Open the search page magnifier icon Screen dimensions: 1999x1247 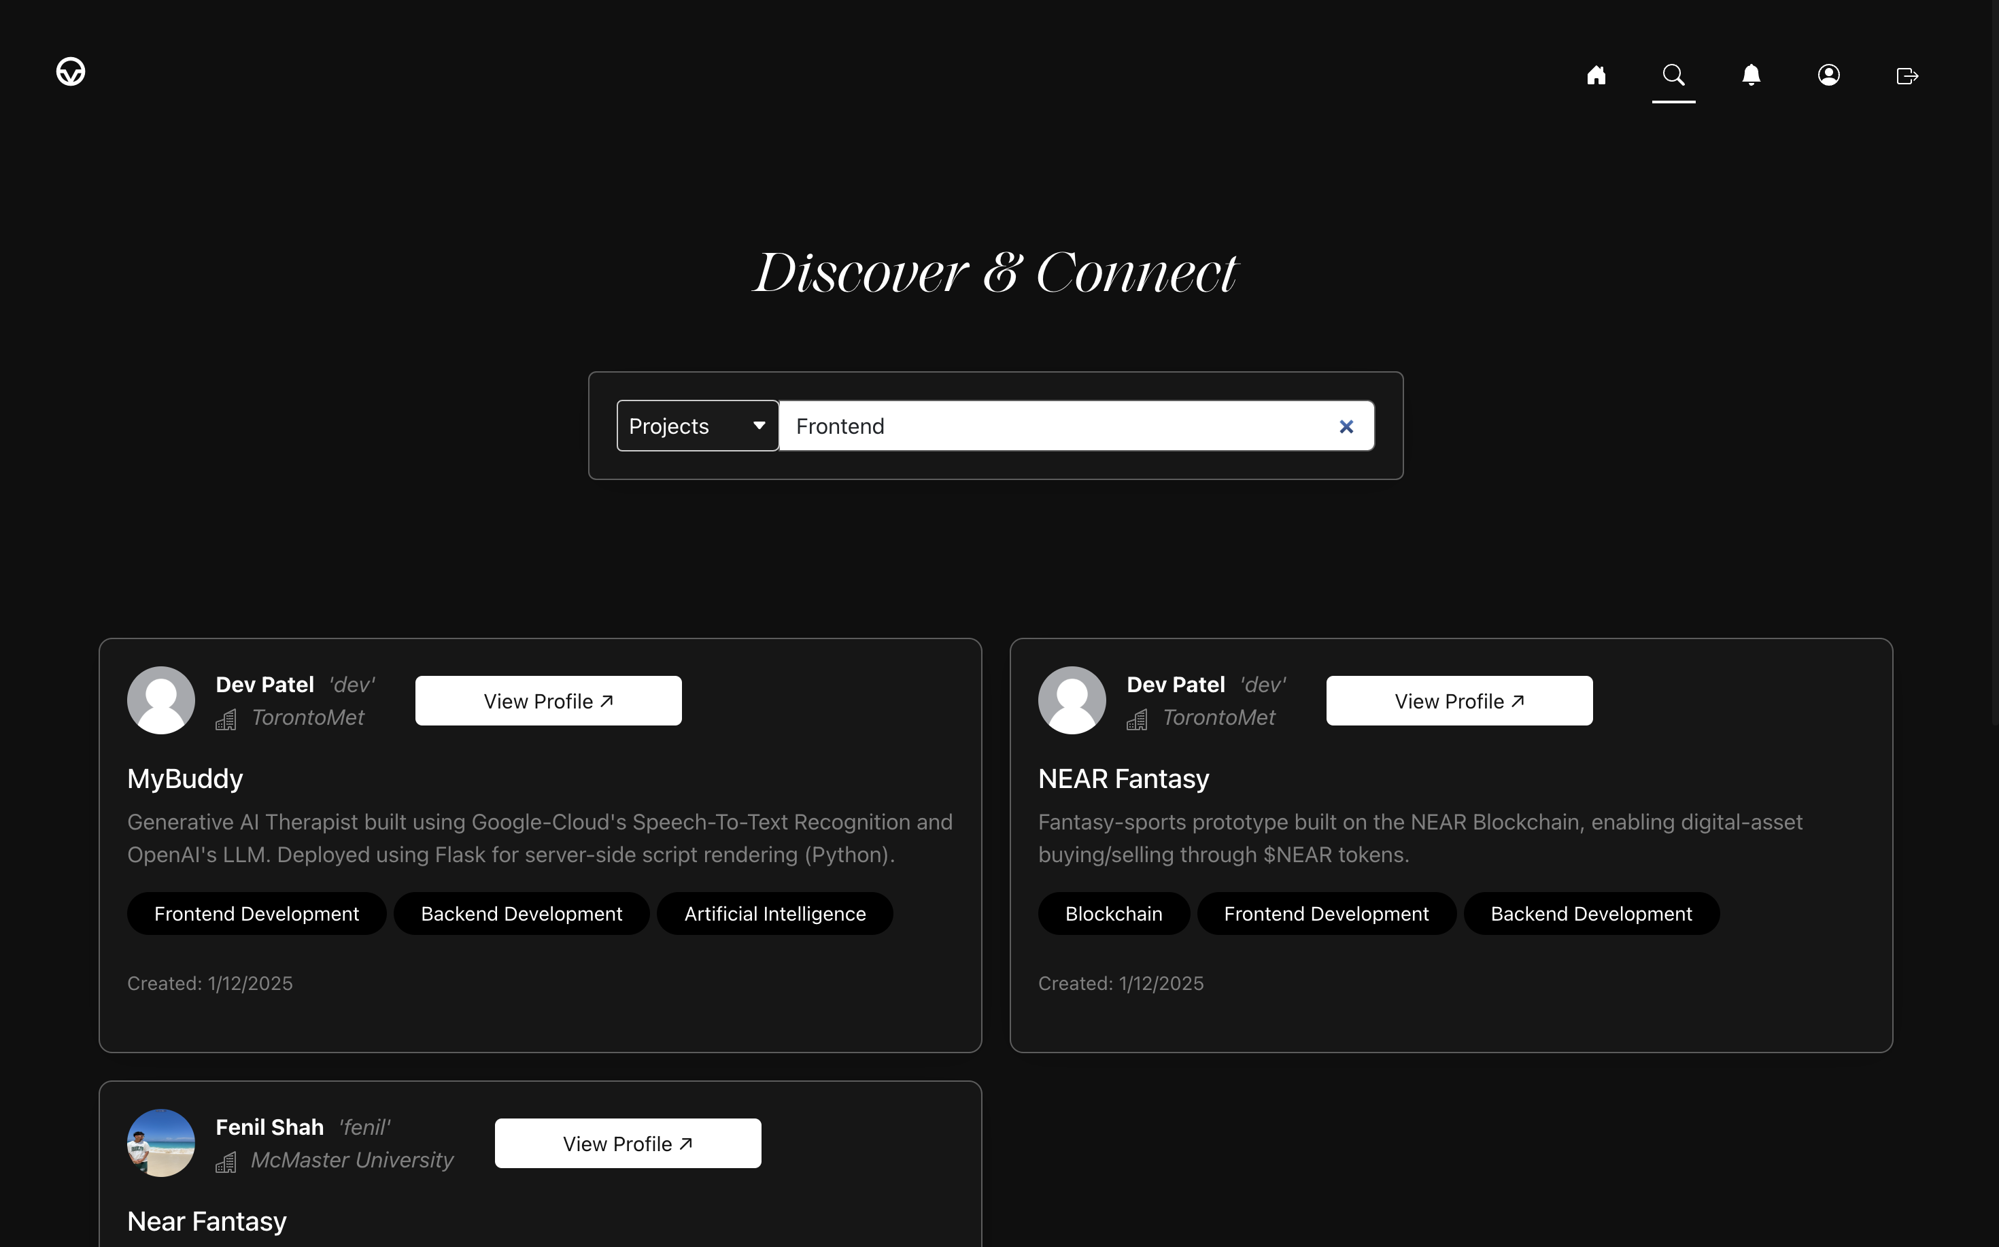pos(1673,75)
